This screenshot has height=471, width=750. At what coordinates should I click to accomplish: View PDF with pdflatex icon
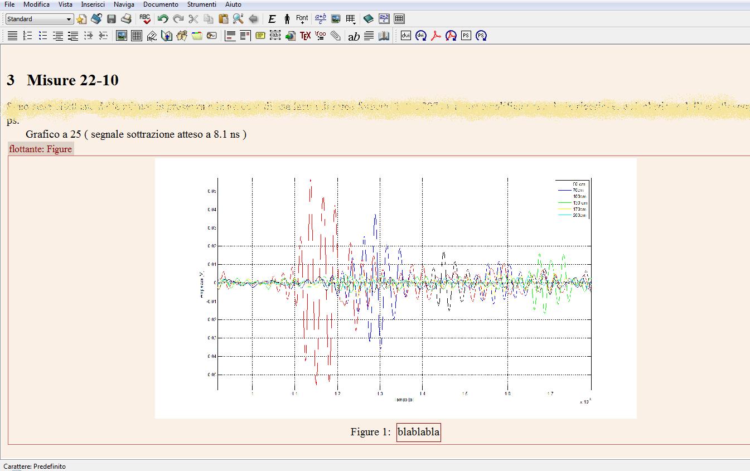click(436, 36)
